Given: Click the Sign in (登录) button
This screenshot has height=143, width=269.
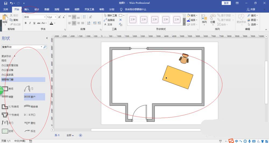Looking at the screenshot, I should (x=226, y=3).
